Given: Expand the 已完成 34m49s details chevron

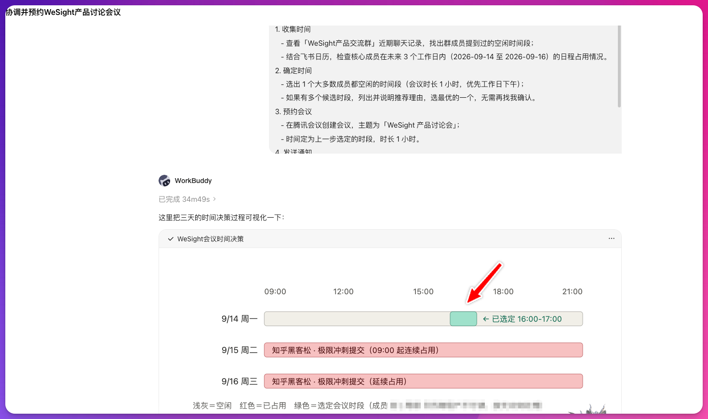Looking at the screenshot, I should click(214, 199).
